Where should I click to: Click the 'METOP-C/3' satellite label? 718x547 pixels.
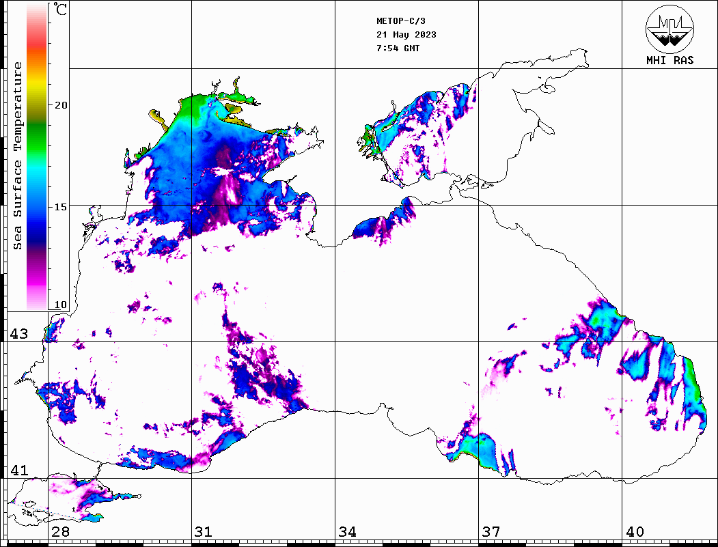point(401,21)
